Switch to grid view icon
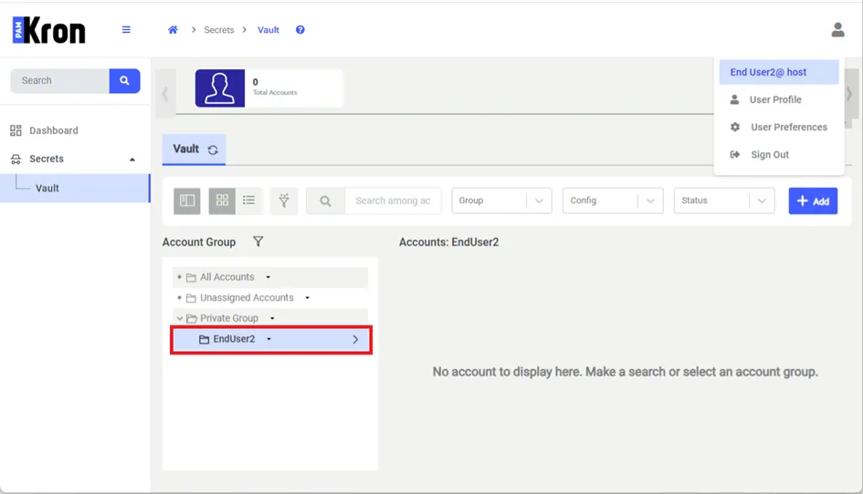This screenshot has width=863, height=494. 222,201
